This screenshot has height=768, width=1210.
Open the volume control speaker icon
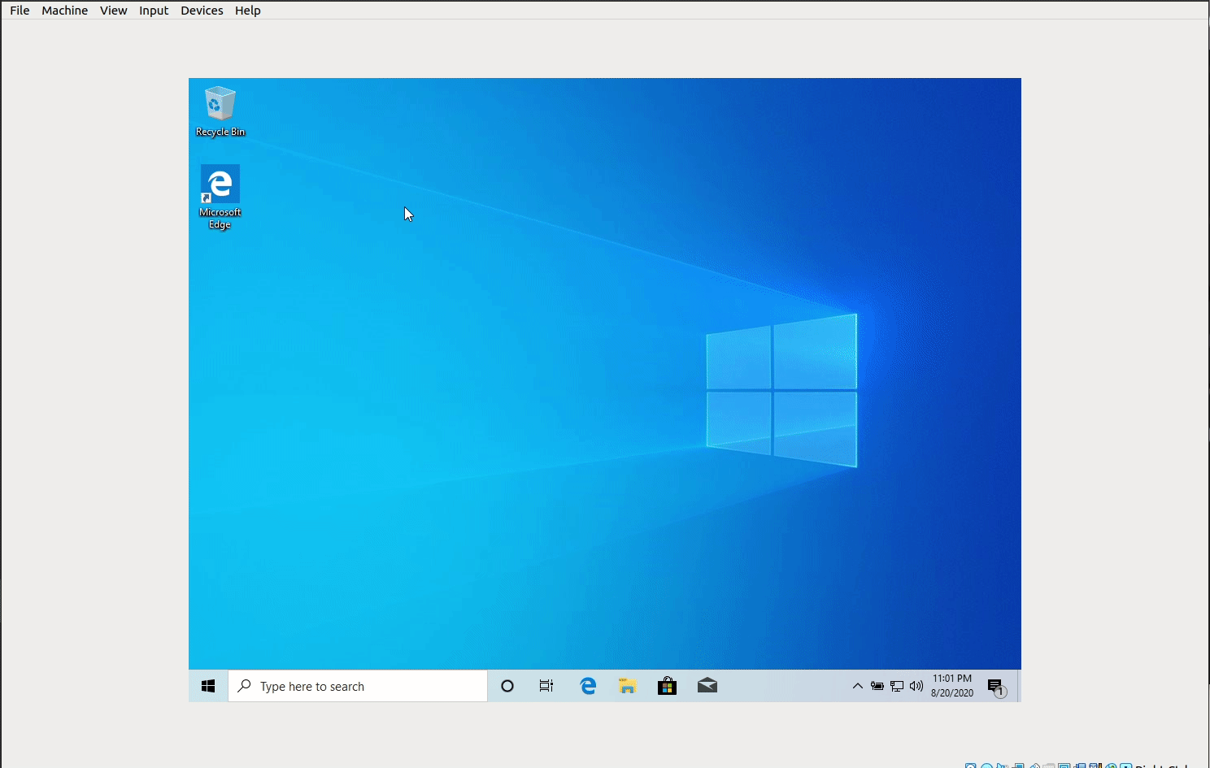(x=916, y=686)
